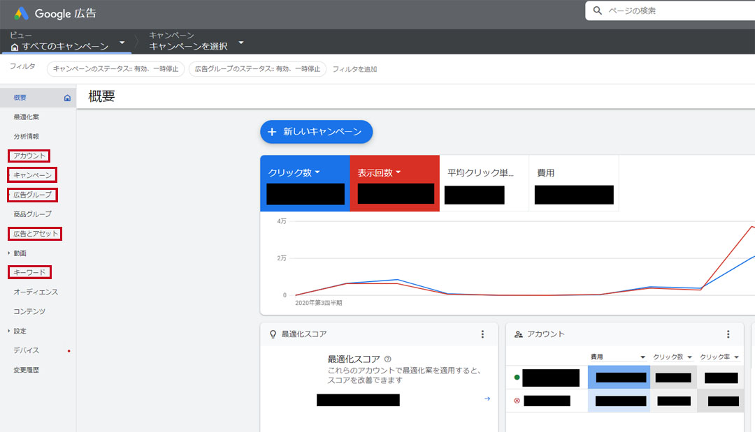
Task: Toggle the green status indicator on the first account
Action: tap(515, 377)
